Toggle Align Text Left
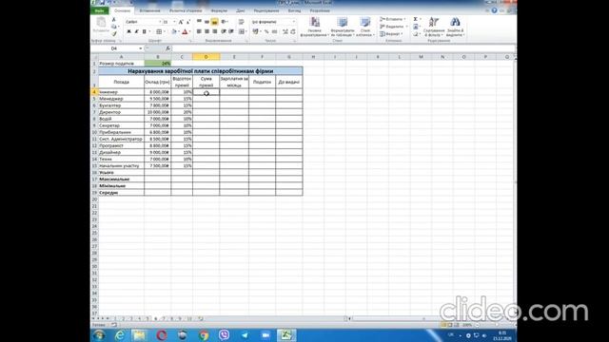Image resolution: width=609 pixels, height=342 pixels. tap(199, 31)
